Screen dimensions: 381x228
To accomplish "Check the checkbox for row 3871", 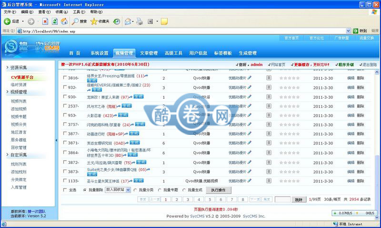I will pos(65,142).
